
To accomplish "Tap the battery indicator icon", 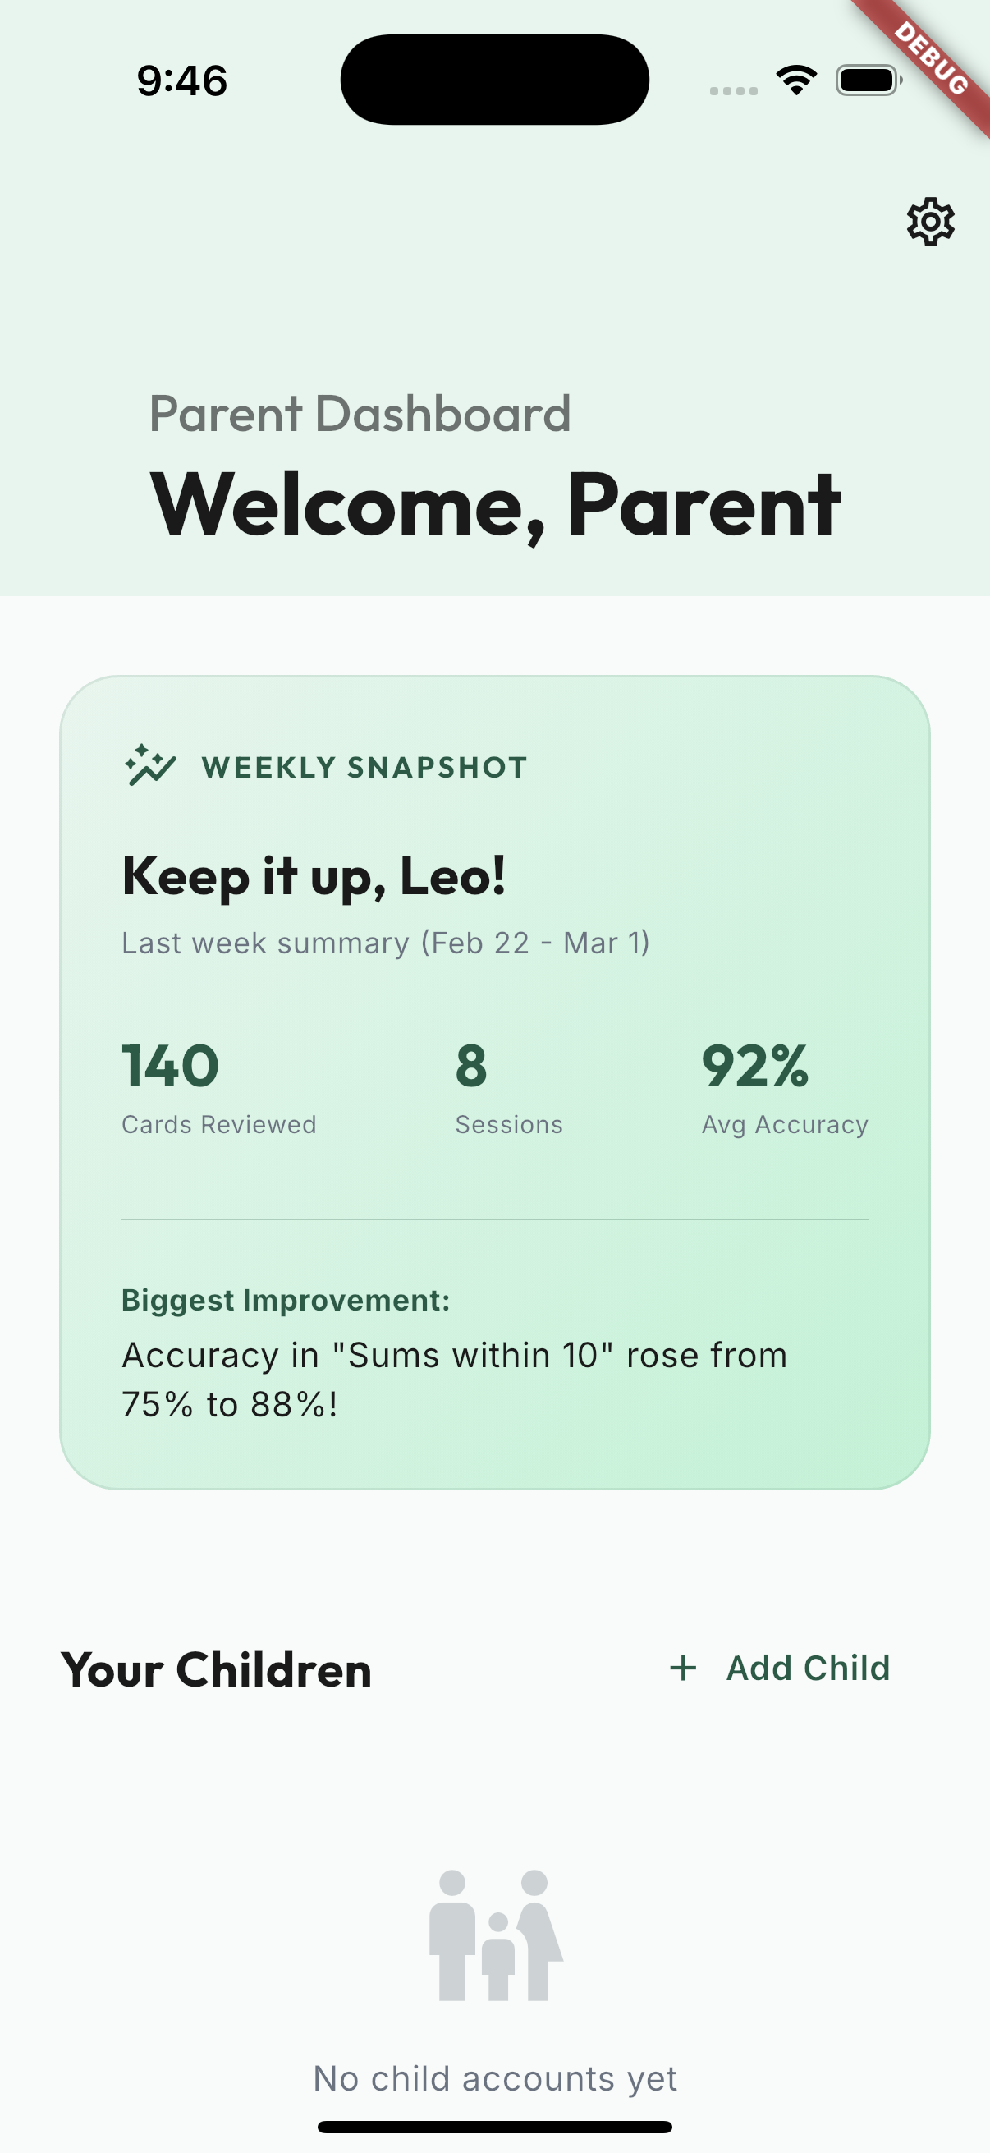I will (869, 78).
